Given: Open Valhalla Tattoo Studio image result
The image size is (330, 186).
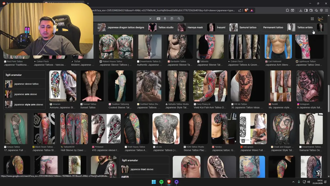Looking at the screenshot, I should 177,86.
